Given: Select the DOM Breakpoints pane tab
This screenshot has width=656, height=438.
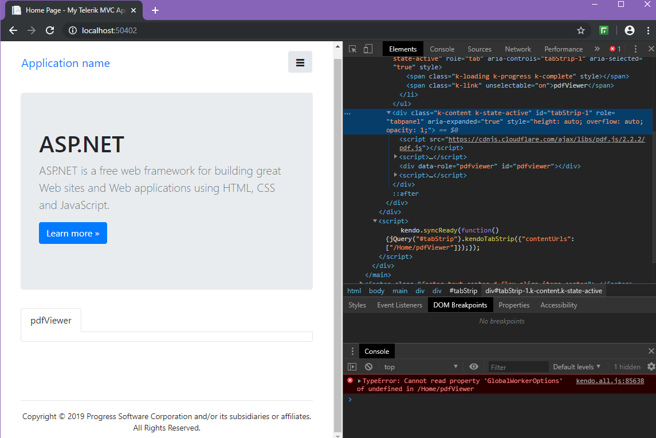Looking at the screenshot, I should (x=460, y=305).
